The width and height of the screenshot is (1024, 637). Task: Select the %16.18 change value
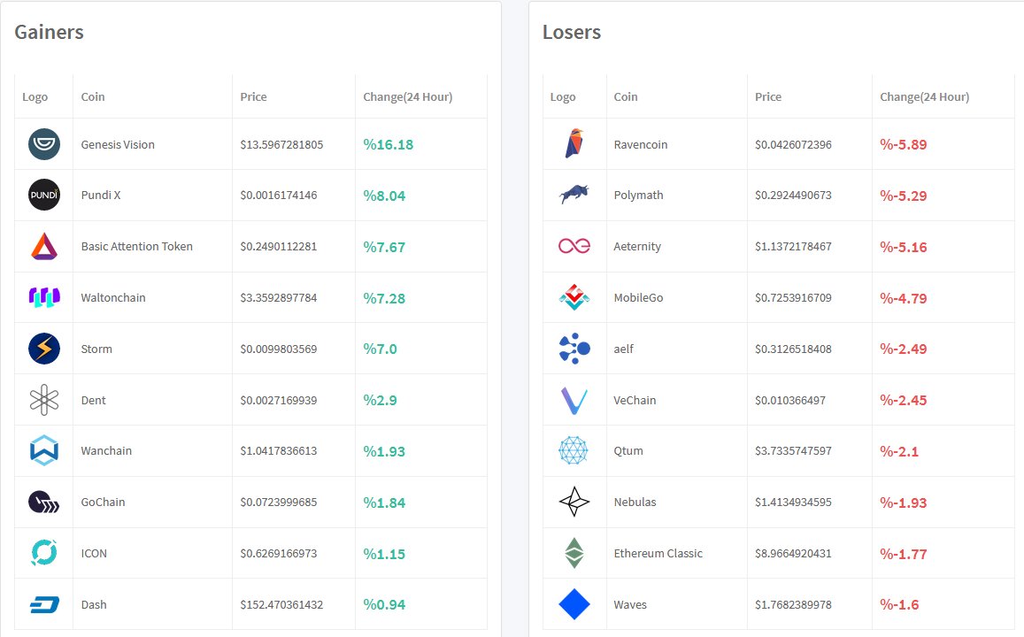388,145
